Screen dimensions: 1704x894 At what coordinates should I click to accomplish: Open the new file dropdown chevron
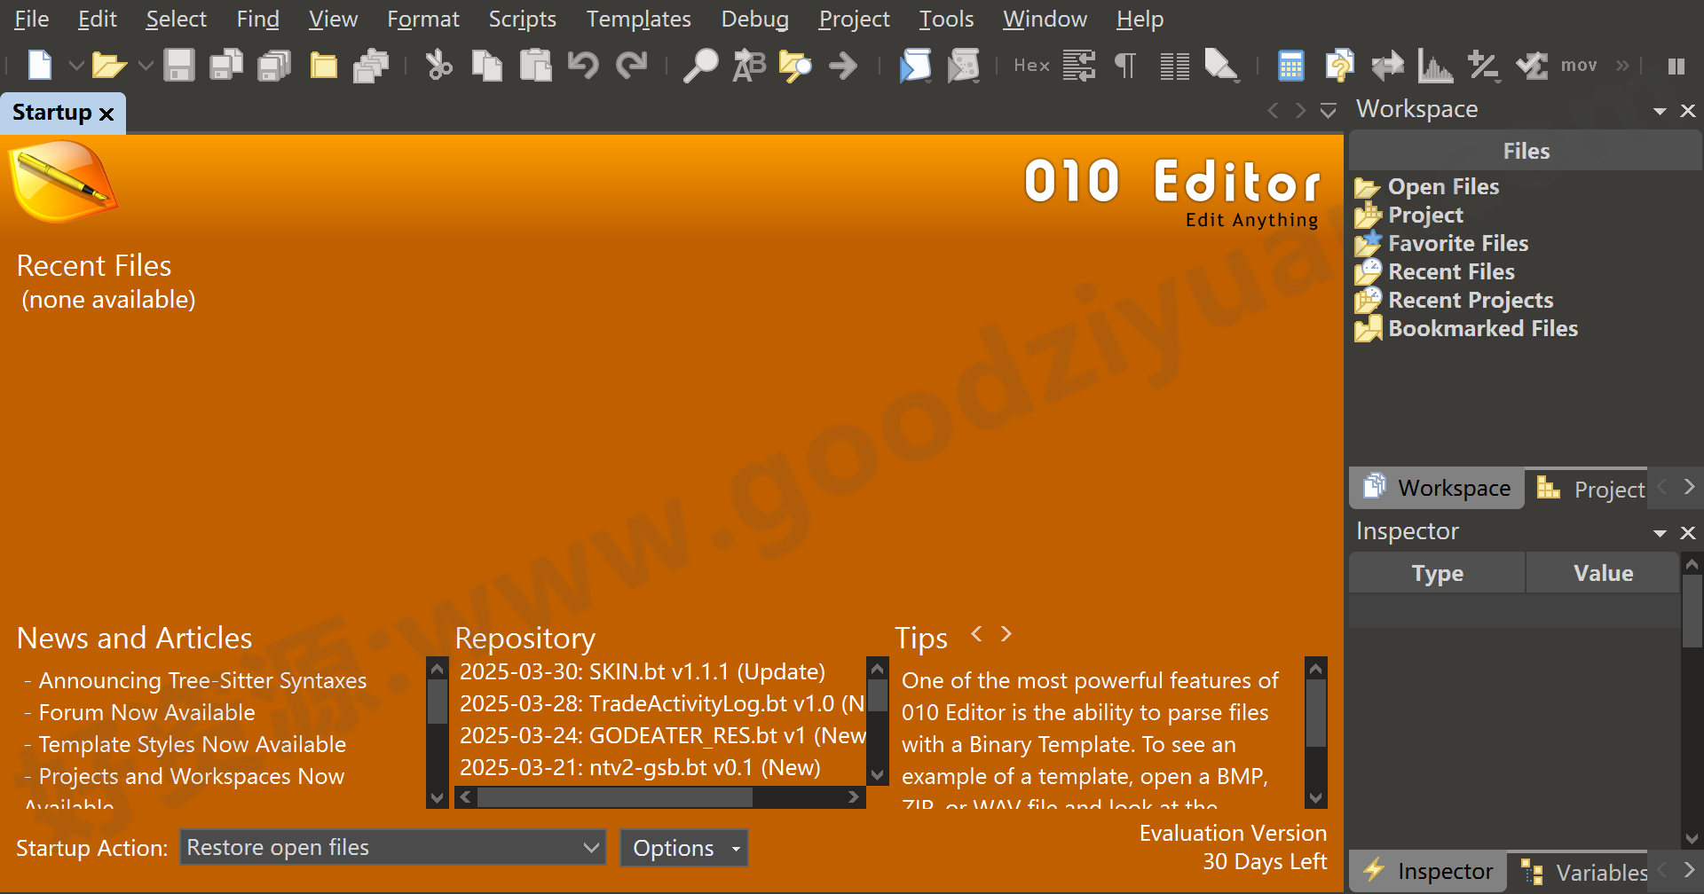click(75, 65)
